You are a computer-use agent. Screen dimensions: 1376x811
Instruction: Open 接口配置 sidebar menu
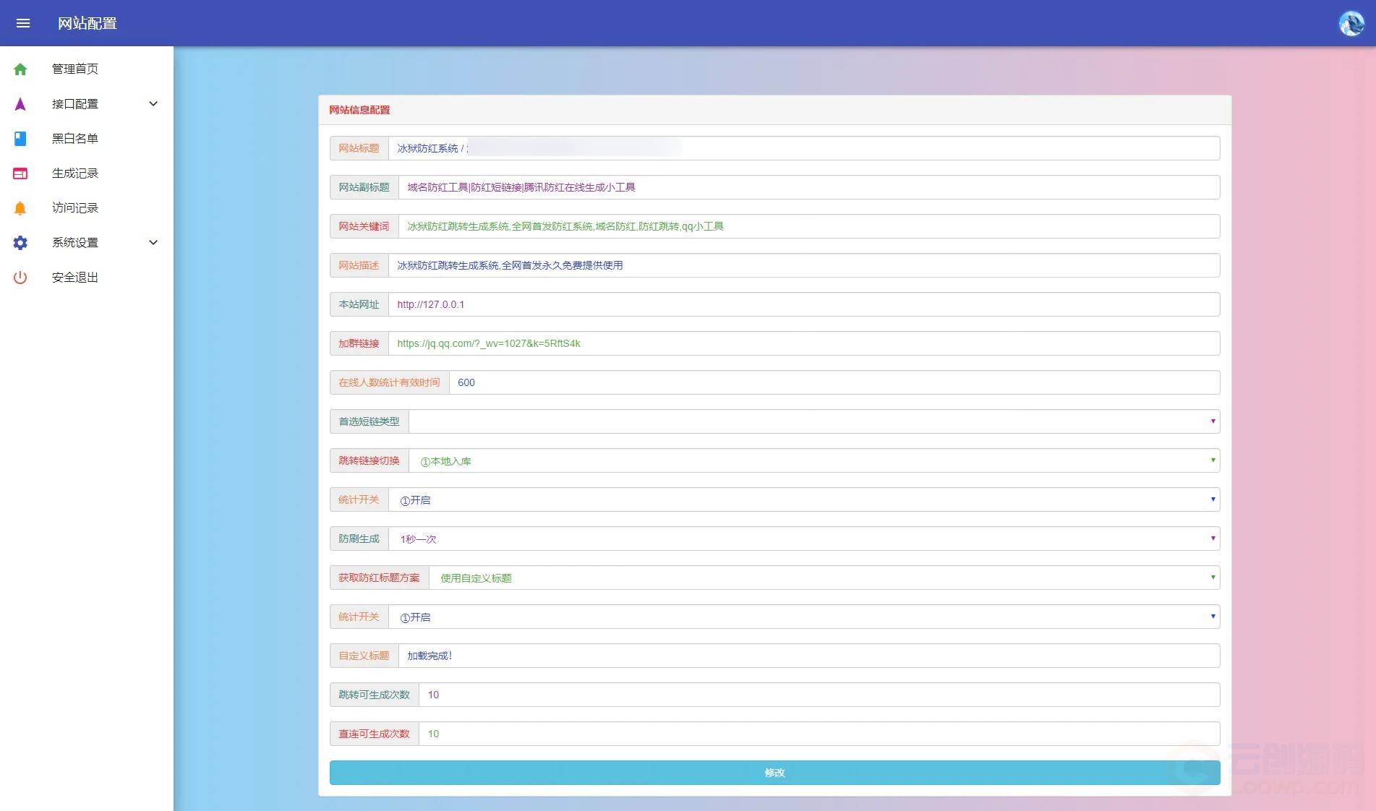(87, 104)
